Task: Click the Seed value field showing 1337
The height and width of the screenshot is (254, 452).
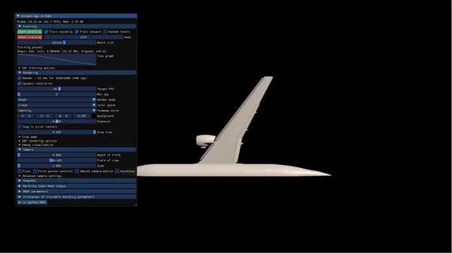Action: click(83, 37)
